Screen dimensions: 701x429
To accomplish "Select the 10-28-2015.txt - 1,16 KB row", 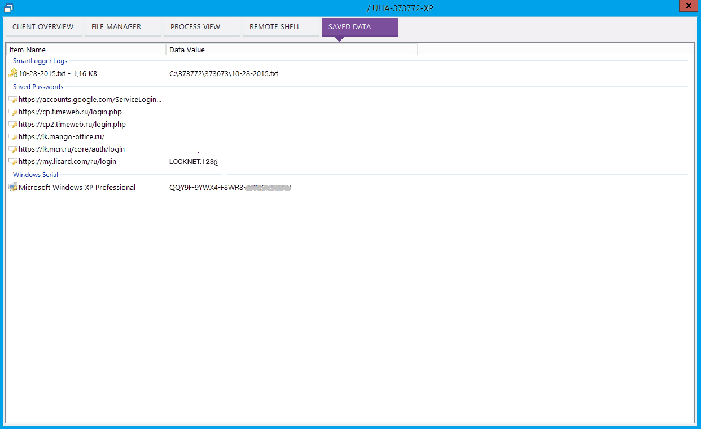I will coord(212,73).
